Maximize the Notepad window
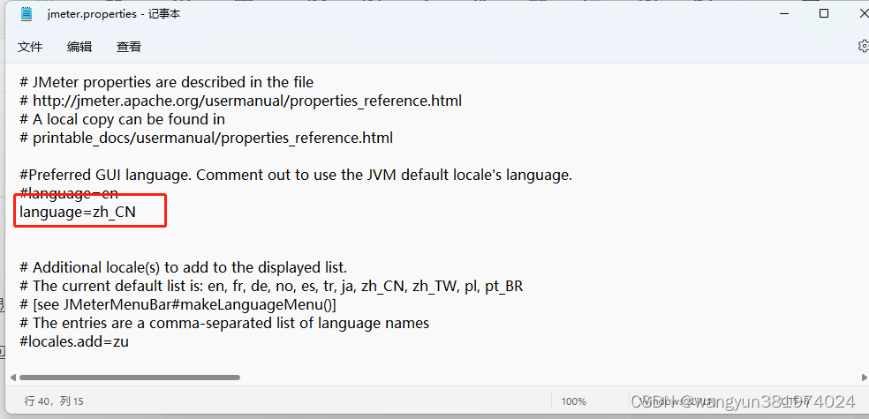869x419 pixels. tap(824, 14)
